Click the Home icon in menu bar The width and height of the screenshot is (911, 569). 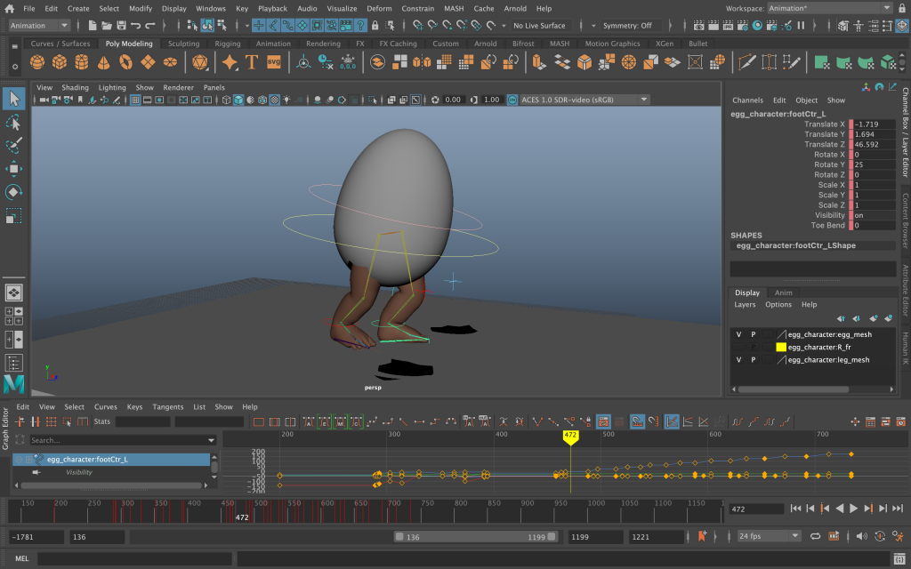(x=9, y=9)
